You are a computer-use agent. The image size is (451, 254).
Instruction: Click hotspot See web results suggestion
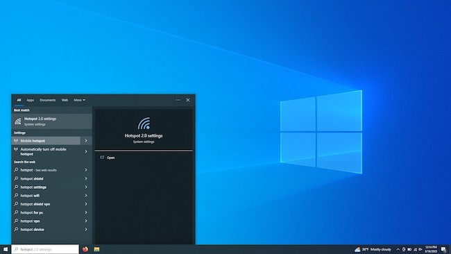click(x=46, y=170)
